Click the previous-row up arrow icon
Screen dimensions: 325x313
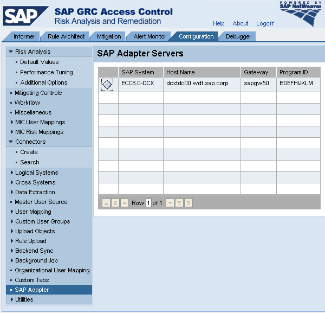[x=125, y=203]
